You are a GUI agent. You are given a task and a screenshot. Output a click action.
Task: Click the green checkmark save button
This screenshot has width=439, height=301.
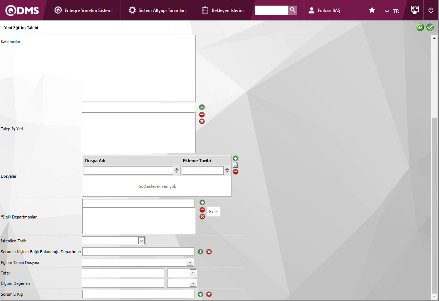click(x=430, y=27)
